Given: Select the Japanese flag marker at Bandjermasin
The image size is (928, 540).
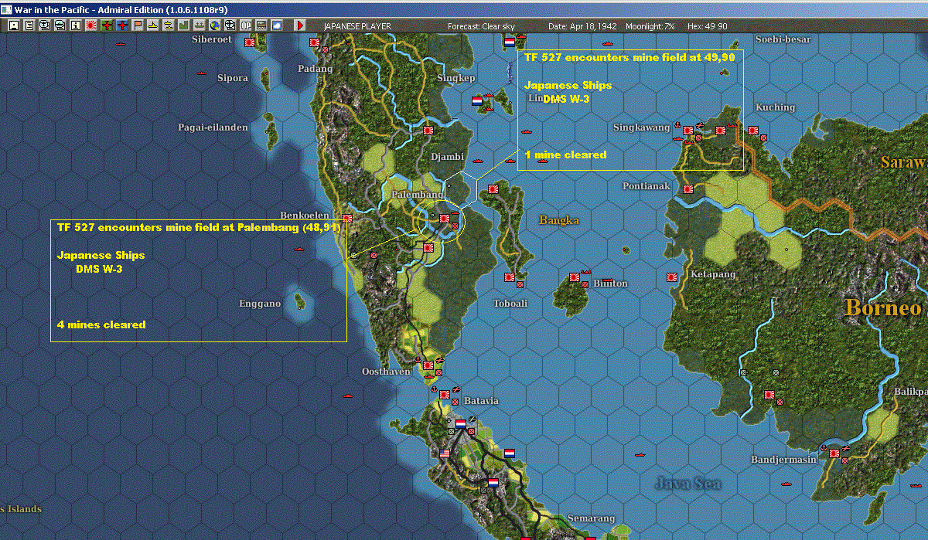Looking at the screenshot, I should point(834,453).
